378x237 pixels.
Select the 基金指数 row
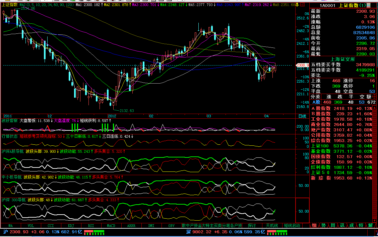341,151
